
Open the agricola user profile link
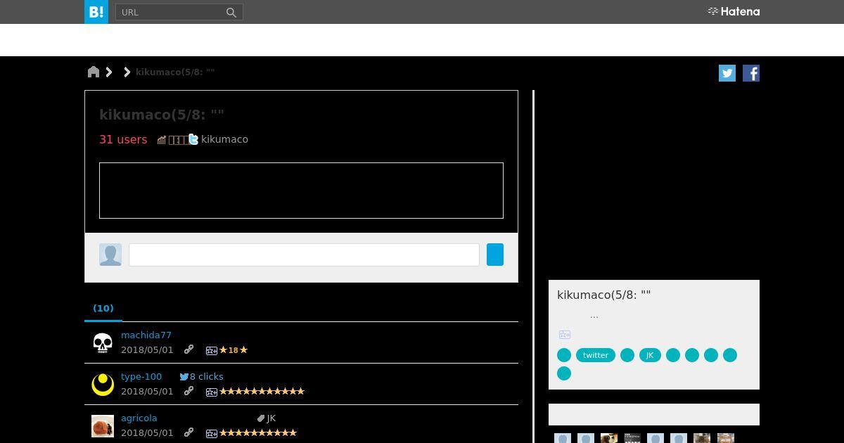[139, 418]
